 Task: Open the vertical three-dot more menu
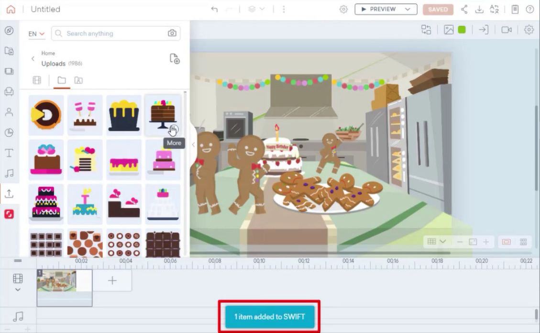click(x=284, y=9)
